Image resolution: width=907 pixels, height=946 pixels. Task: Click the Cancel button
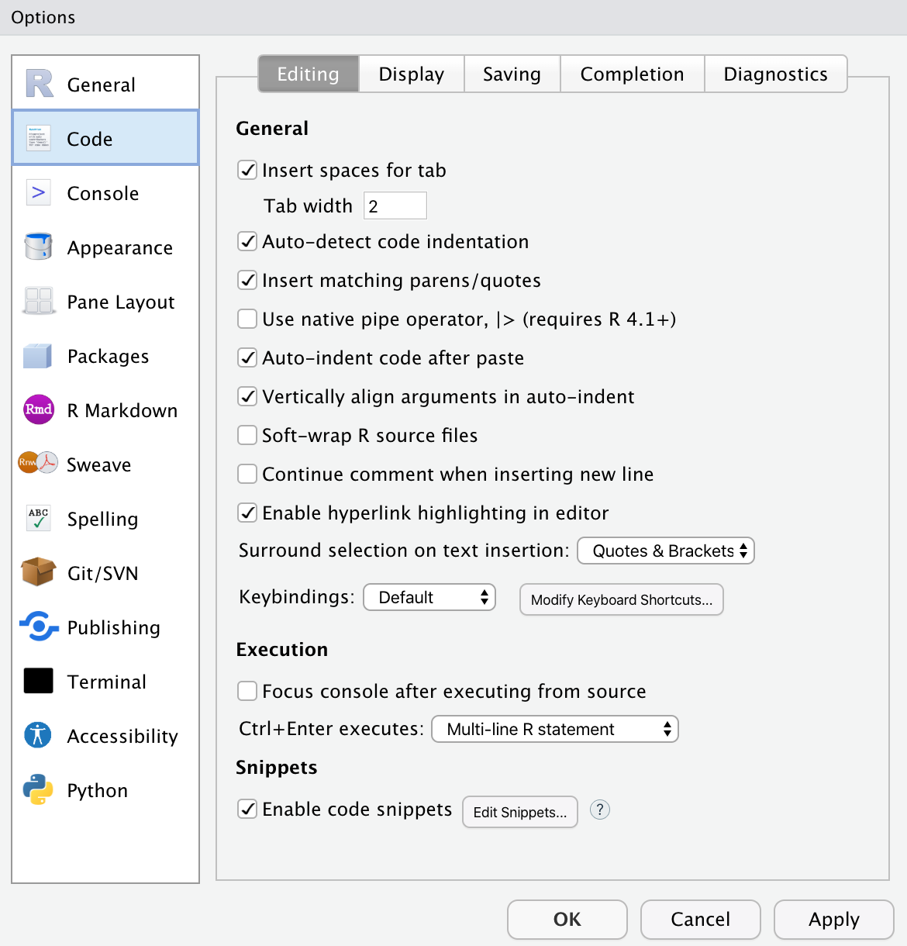click(701, 920)
